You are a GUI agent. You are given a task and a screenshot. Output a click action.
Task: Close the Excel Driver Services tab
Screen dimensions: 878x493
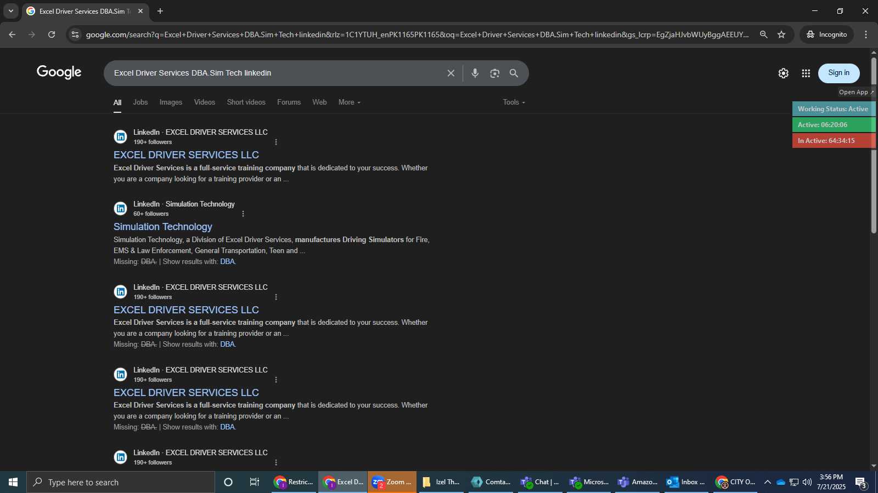[140, 11]
